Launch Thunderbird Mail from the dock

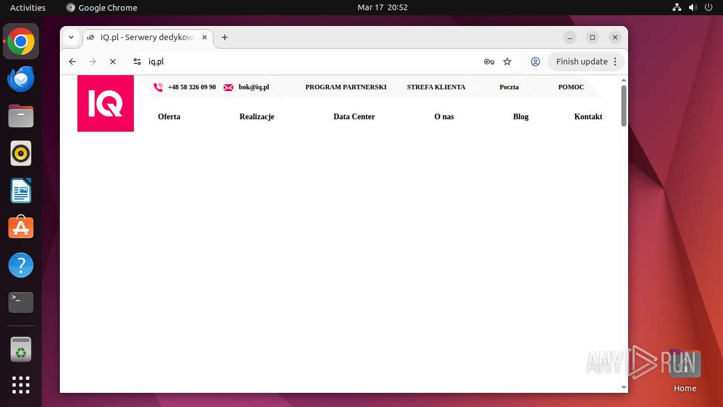(21, 79)
